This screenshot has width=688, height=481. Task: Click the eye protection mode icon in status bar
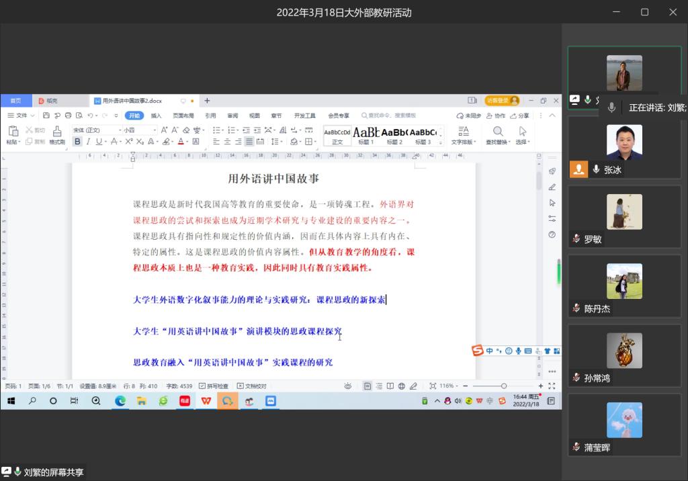tap(348, 386)
